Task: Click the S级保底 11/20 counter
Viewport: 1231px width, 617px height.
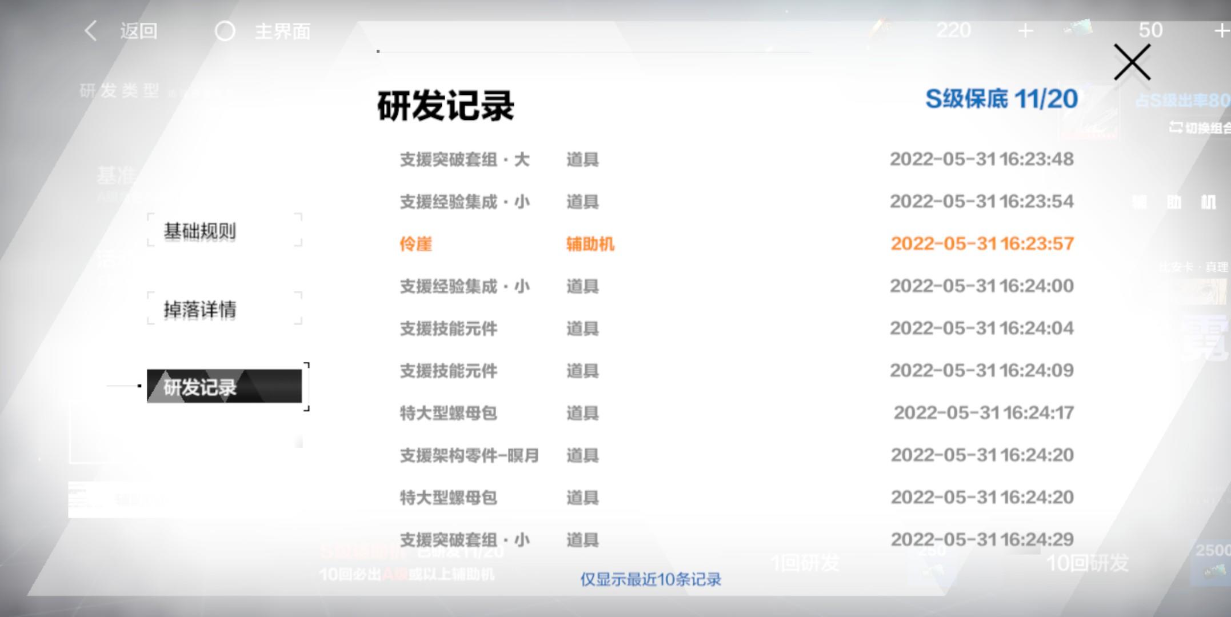Action: click(1001, 99)
